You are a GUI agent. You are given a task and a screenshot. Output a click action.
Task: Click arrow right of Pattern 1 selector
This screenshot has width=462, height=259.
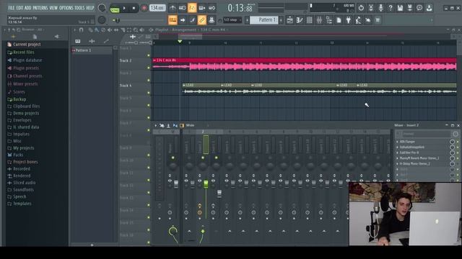281,20
